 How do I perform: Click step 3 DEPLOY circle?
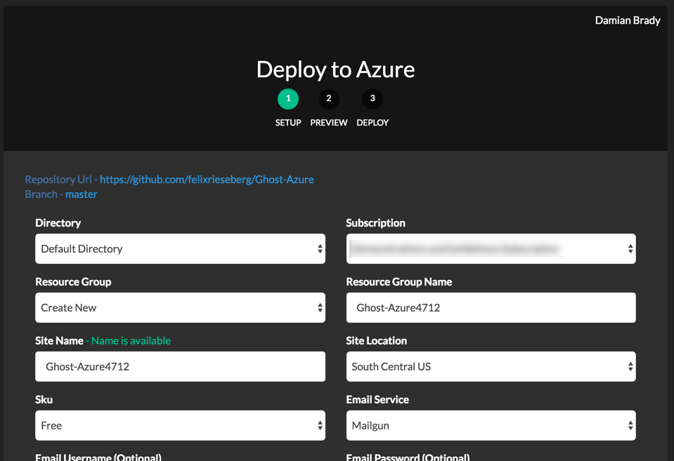(372, 99)
